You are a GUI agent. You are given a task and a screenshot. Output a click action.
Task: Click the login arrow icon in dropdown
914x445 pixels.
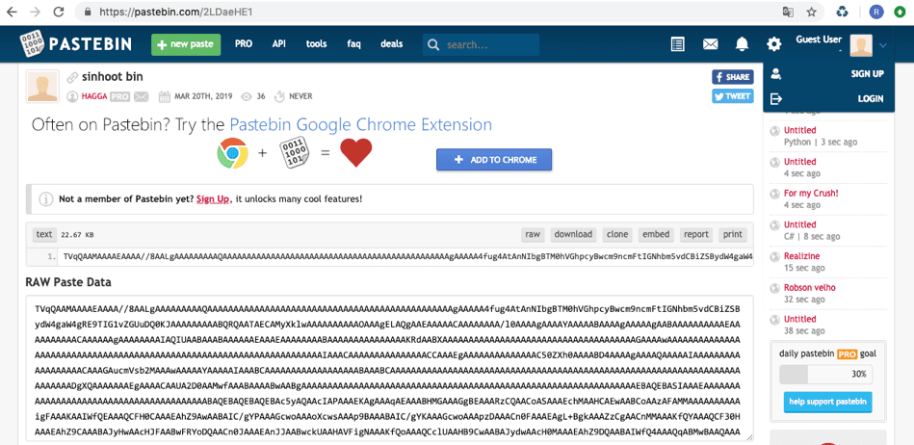(776, 98)
